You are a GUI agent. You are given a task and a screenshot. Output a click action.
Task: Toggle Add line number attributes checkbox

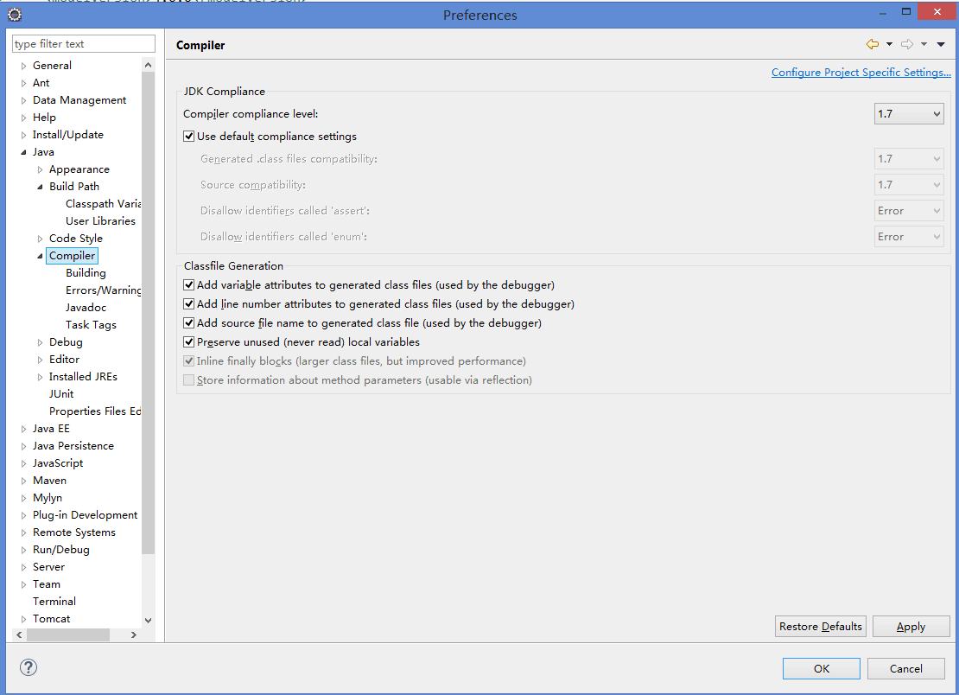point(189,304)
